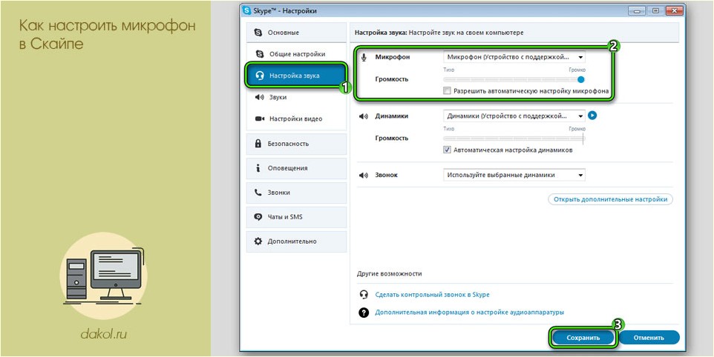Click the Skype icon in title bar
714x357 pixels.
[x=247, y=10]
